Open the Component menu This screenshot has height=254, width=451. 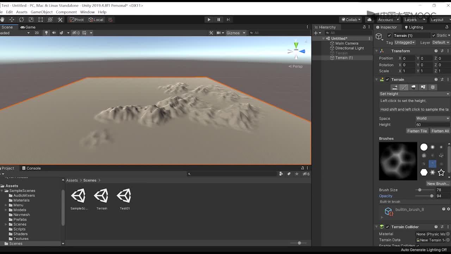[66, 12]
